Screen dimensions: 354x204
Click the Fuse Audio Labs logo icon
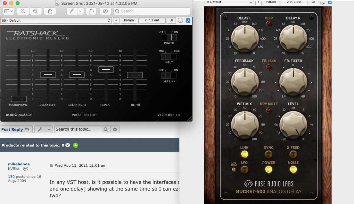coord(248,184)
